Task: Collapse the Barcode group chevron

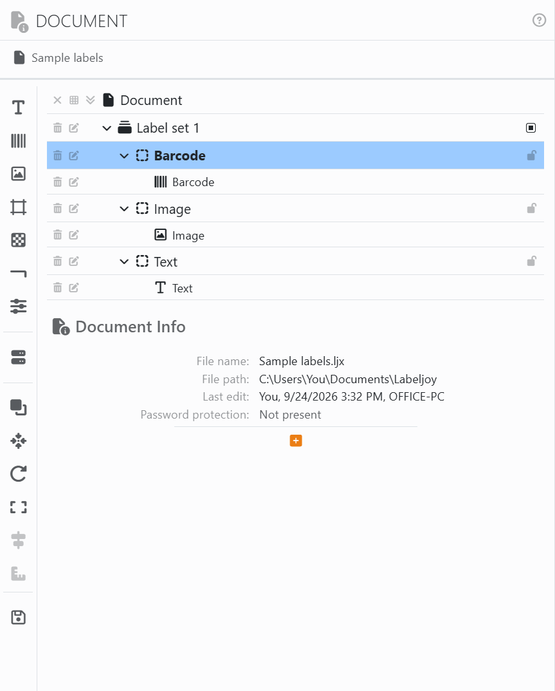Action: tap(124, 156)
